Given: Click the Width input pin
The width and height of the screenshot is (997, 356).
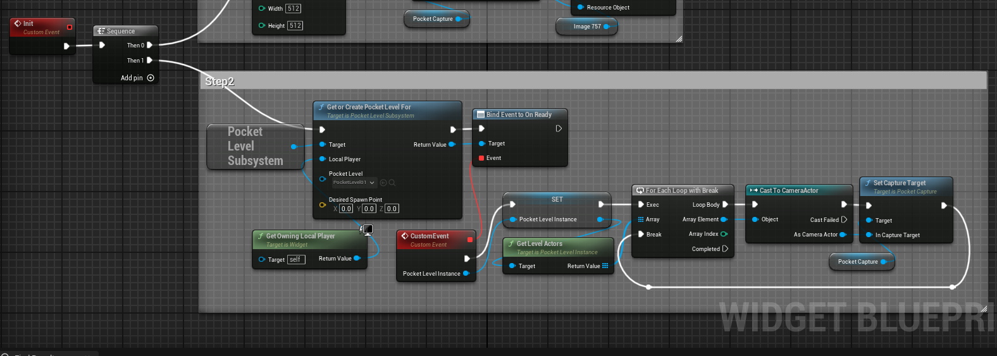Looking at the screenshot, I should coord(262,8).
